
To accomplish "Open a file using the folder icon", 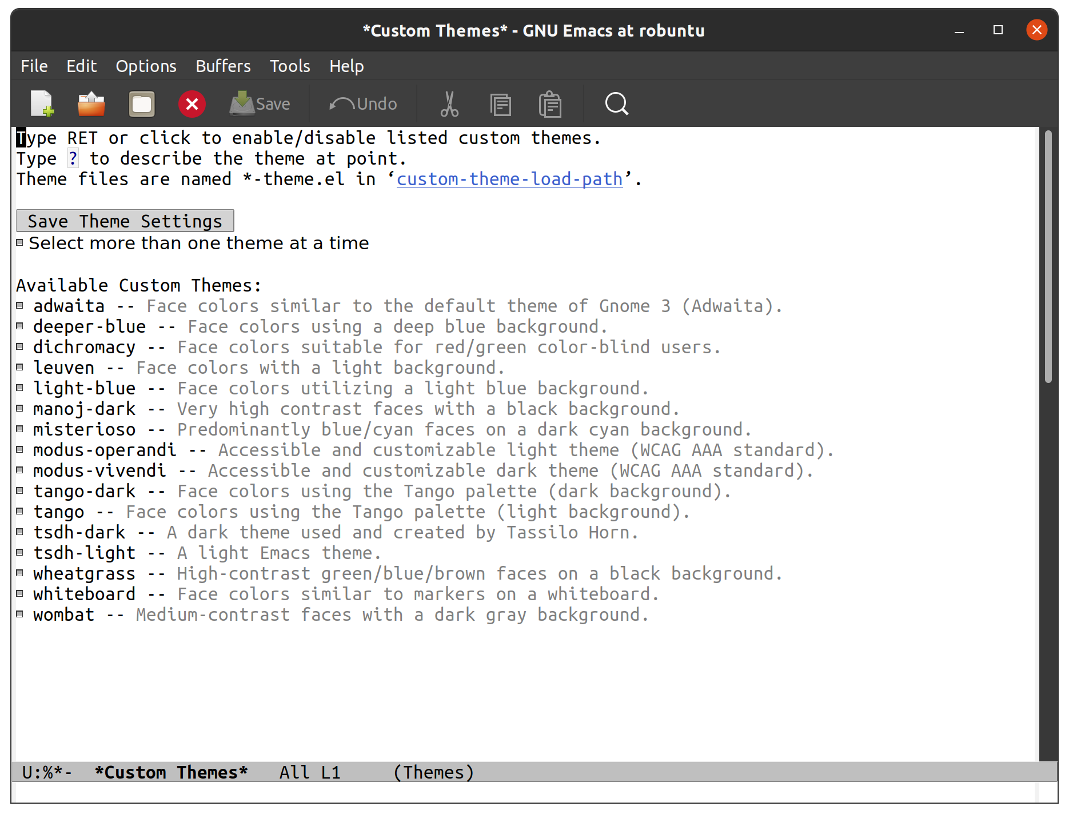I will coord(91,103).
